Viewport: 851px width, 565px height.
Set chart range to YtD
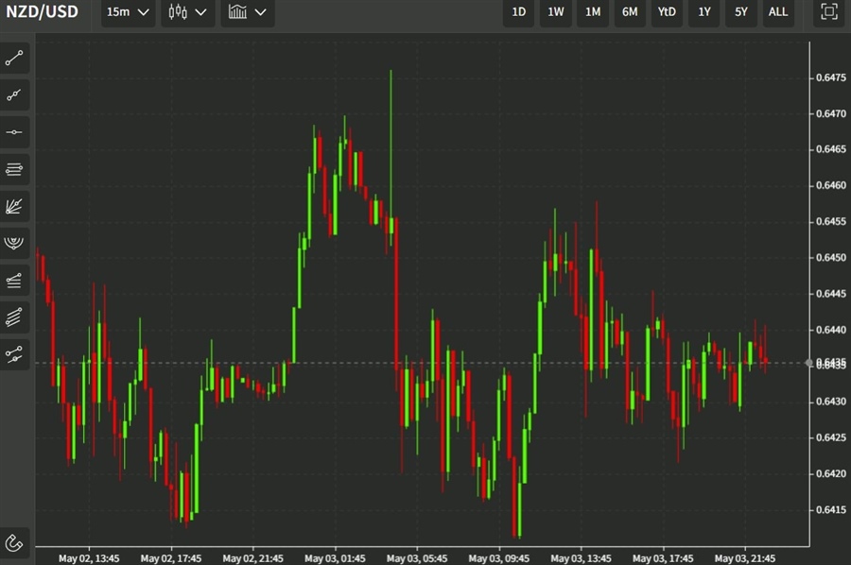(667, 12)
